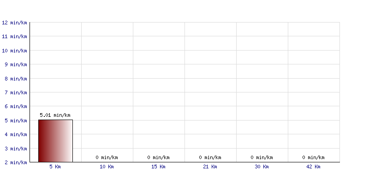Select the 0 min/km label above 15 Km
The height and width of the screenshot is (184, 369).
[158, 157]
